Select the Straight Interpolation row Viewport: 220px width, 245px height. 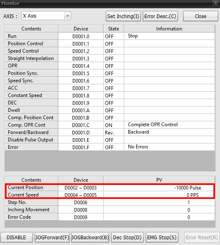(32, 58)
